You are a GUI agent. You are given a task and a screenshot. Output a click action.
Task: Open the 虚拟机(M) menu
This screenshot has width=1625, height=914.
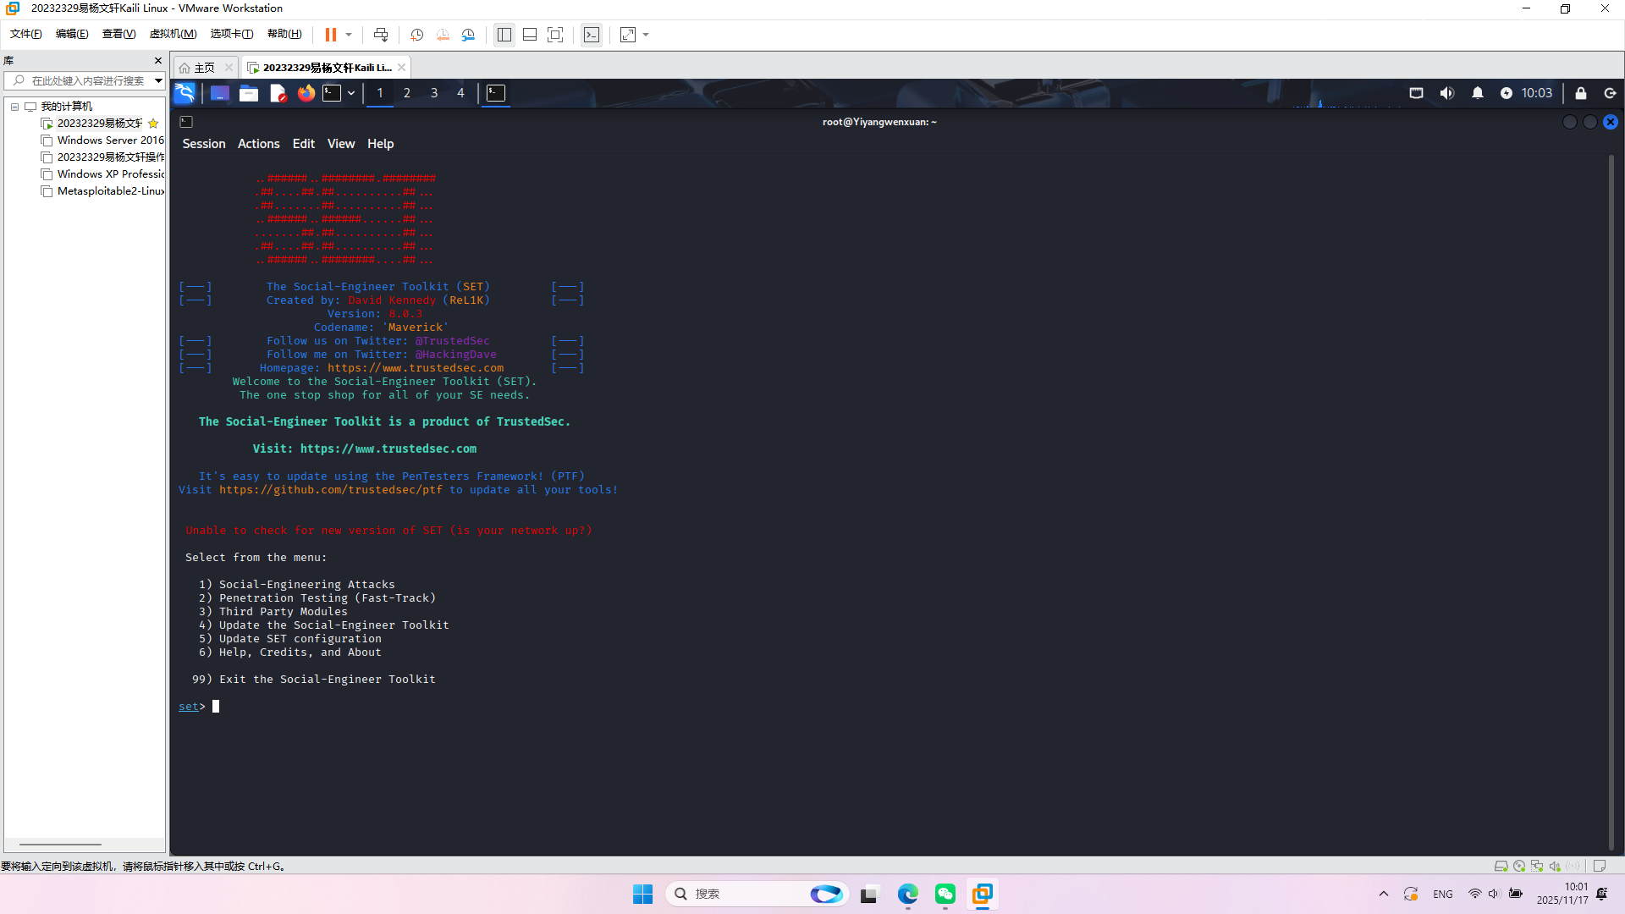coord(173,34)
